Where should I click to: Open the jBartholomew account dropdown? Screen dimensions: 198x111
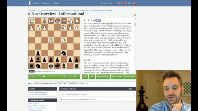coord(108,3)
